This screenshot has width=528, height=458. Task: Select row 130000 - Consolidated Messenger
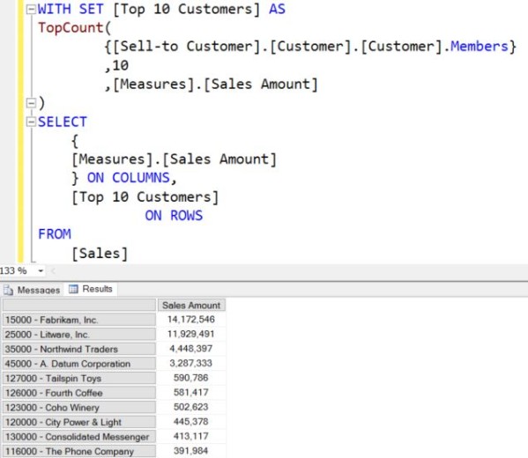point(79,437)
